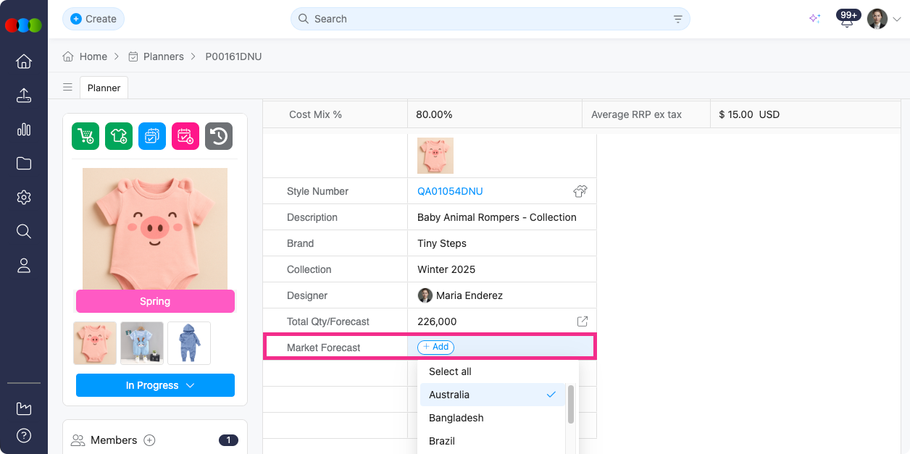The height and width of the screenshot is (454, 910).
Task: Click garment icon beside style number
Action: pos(580,191)
